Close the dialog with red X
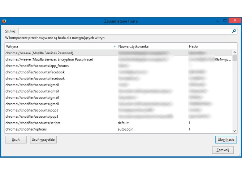242x181 pixels. [x=235, y=21]
